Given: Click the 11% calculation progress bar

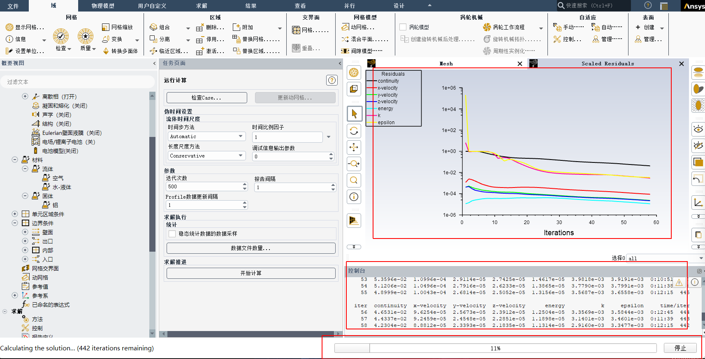Looking at the screenshot, I should tap(495, 348).
